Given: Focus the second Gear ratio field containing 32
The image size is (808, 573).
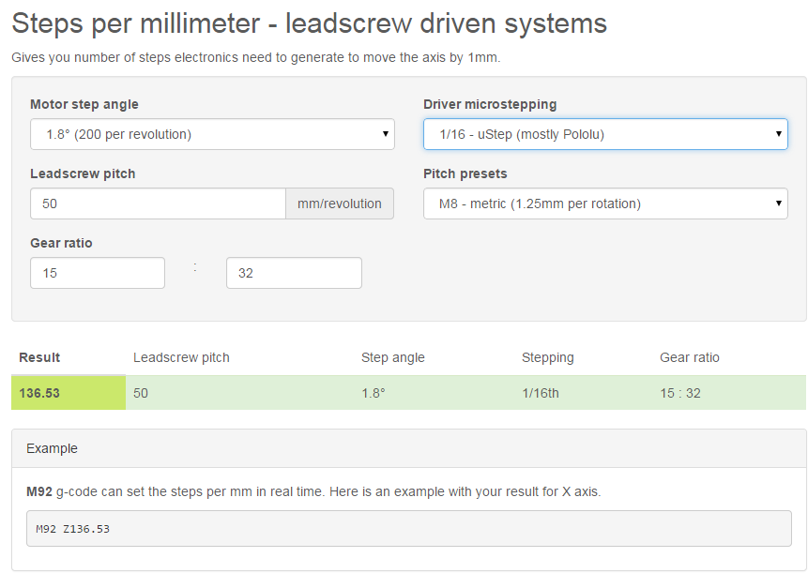Looking at the screenshot, I should pyautogui.click(x=294, y=273).
